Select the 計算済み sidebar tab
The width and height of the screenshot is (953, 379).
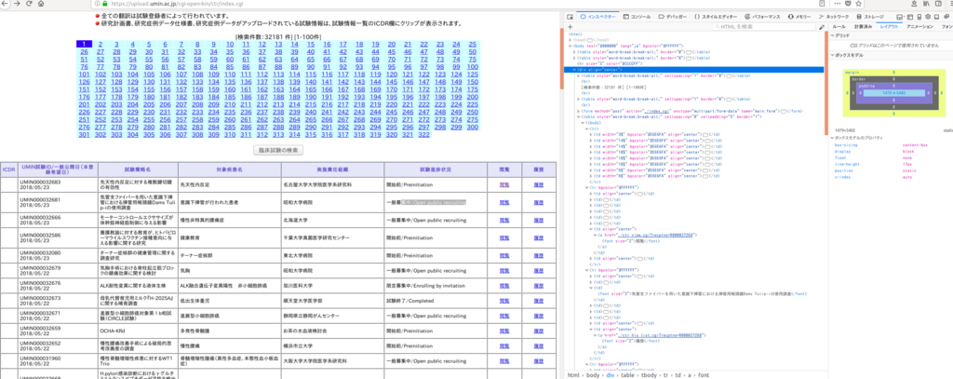coord(863,27)
